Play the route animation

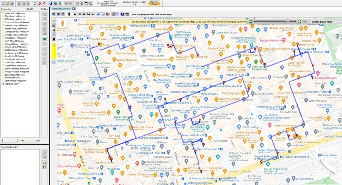75,14
